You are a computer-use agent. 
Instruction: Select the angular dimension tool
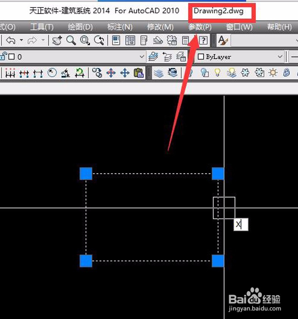66,73
